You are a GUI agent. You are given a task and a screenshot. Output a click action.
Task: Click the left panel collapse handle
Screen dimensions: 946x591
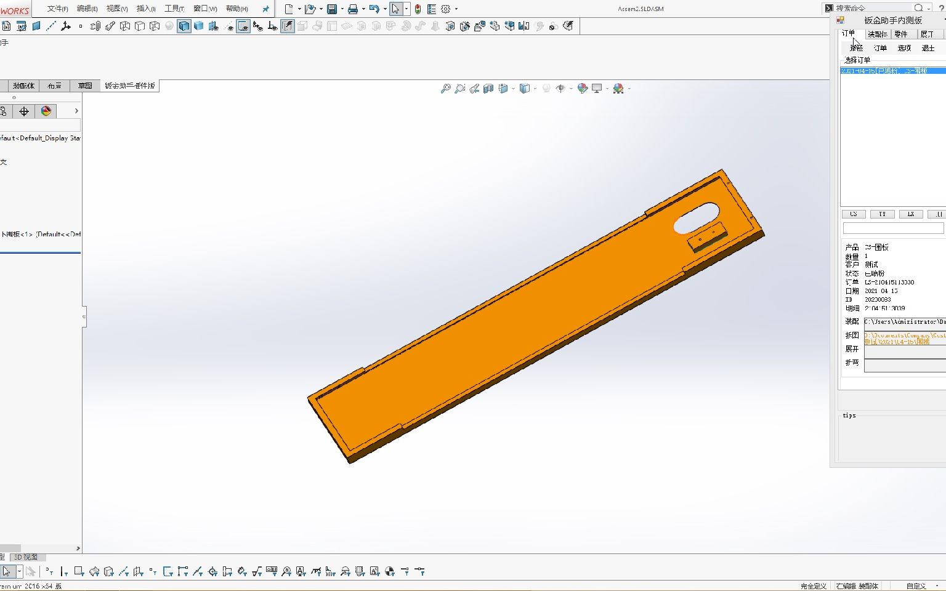[x=84, y=316]
